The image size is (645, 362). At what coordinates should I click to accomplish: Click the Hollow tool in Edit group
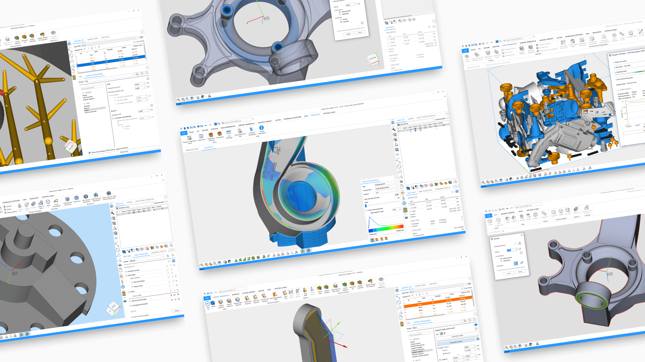[x=535, y=215]
